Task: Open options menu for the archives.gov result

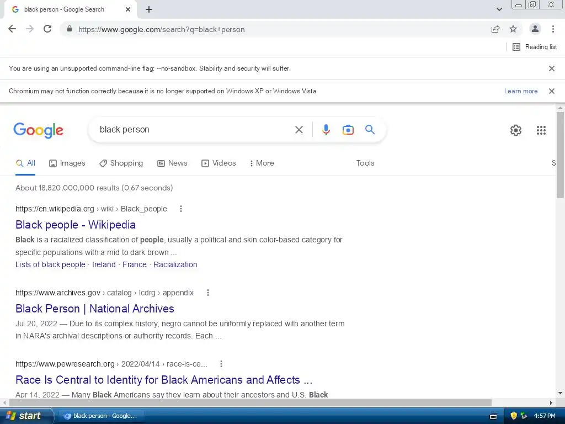Action: [x=208, y=293]
